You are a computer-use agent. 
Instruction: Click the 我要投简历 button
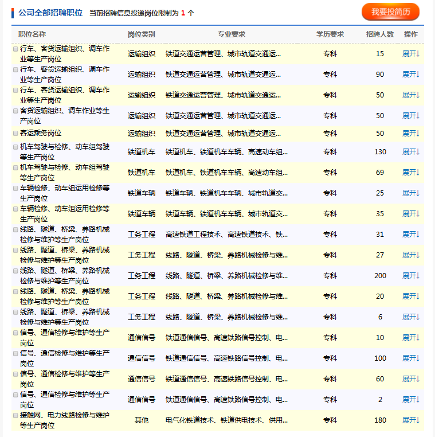(x=390, y=12)
